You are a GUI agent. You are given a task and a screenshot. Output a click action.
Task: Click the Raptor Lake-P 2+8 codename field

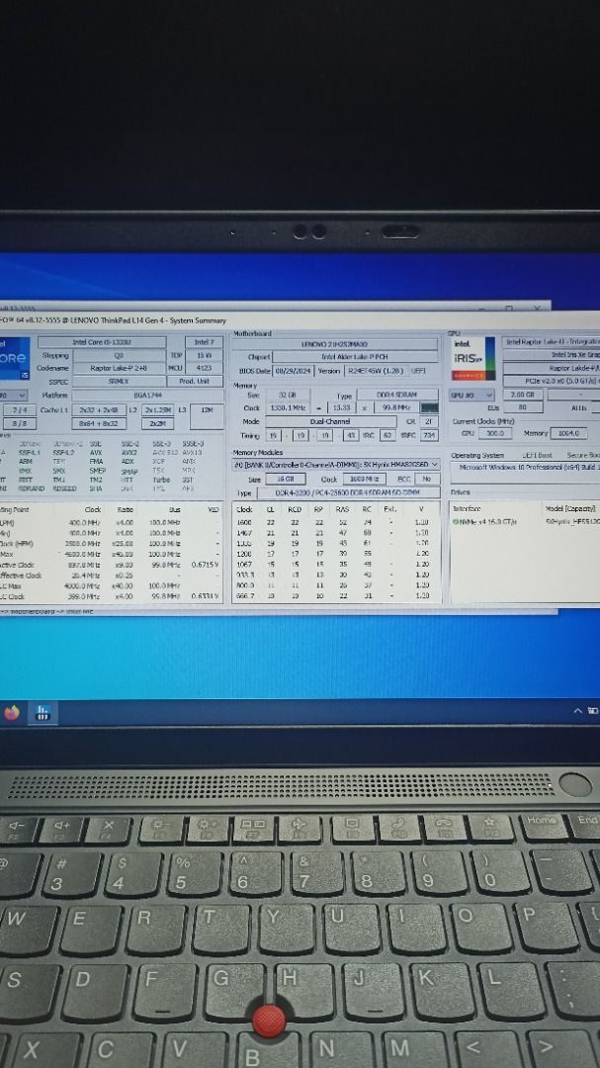119,368
